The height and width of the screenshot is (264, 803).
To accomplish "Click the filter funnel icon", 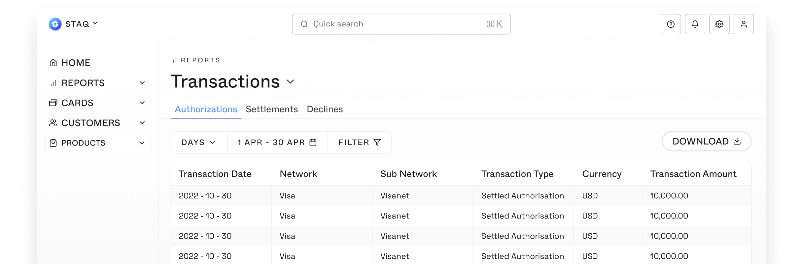I will click(x=377, y=143).
